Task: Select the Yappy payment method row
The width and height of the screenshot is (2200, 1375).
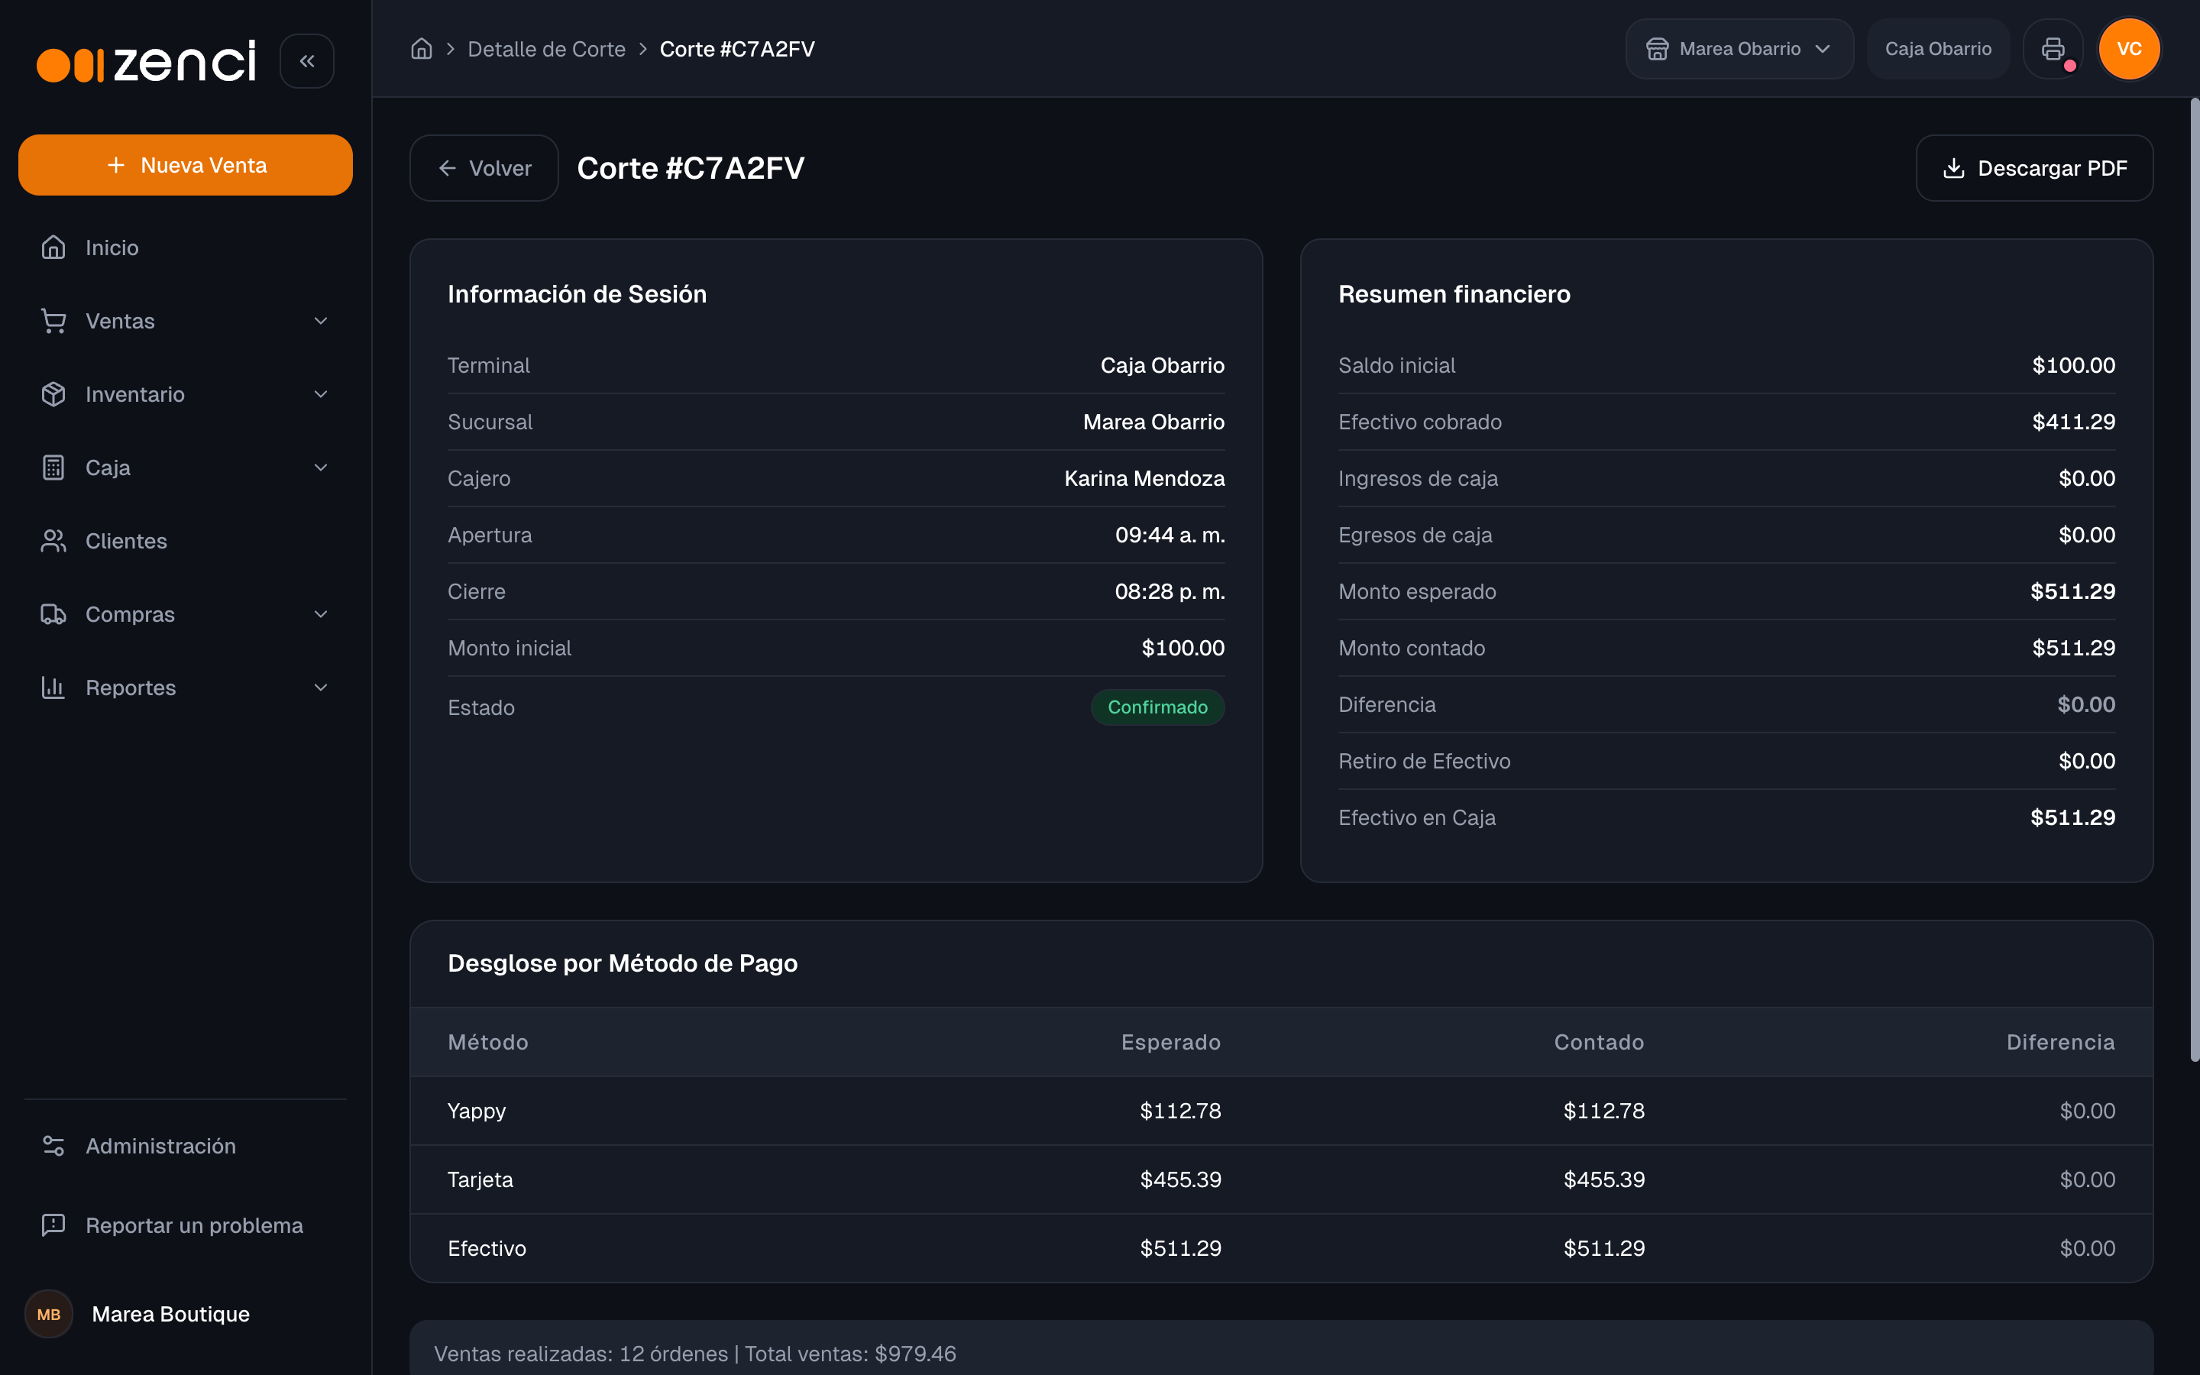Action: [1281, 1111]
